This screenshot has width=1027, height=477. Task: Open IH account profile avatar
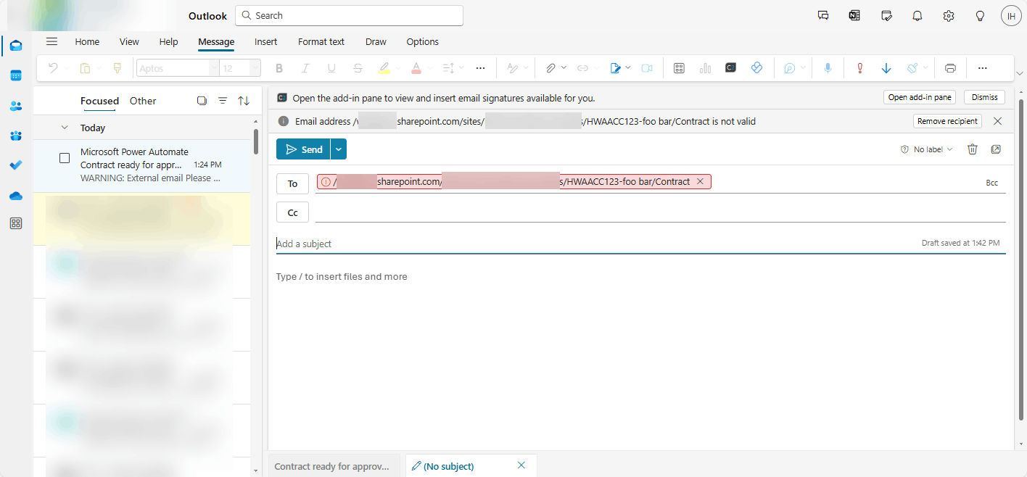[x=1011, y=15]
